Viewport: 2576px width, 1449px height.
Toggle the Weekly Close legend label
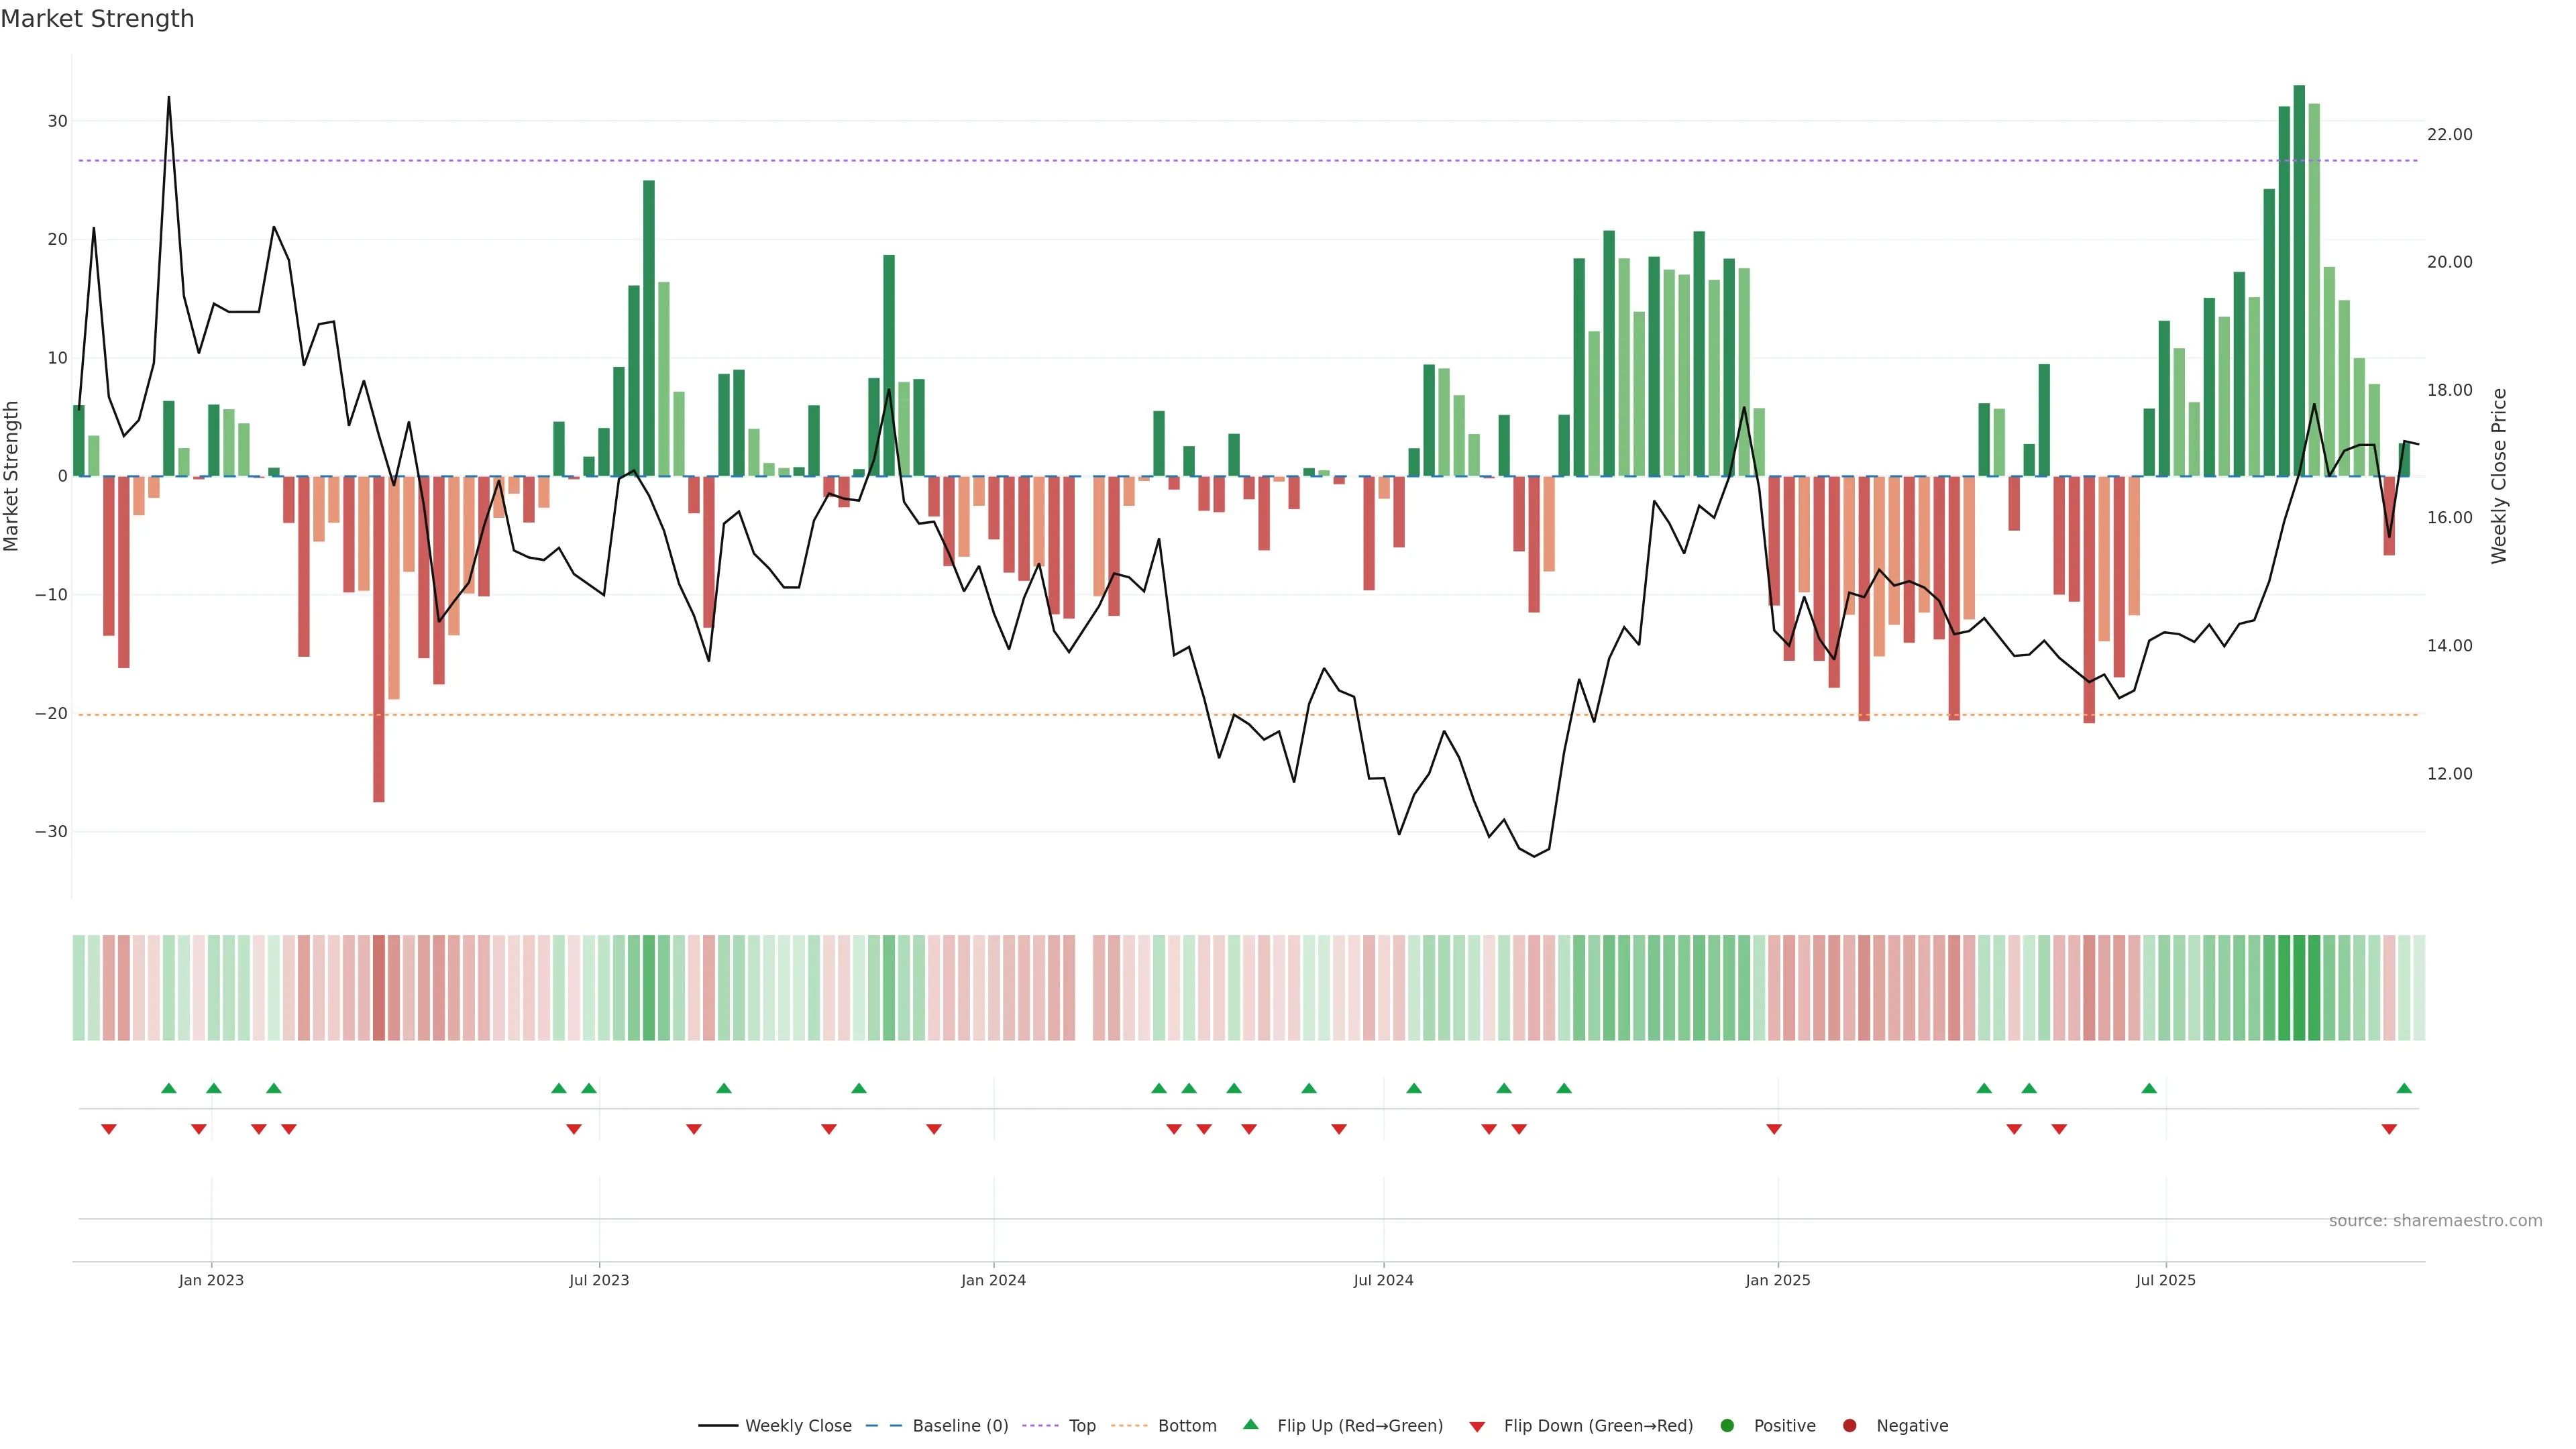pyautogui.click(x=798, y=1426)
